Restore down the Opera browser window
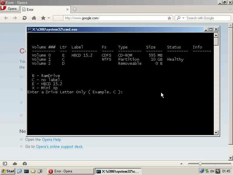The image size is (233, 175). 225,3
